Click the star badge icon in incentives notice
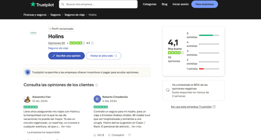 28,72
